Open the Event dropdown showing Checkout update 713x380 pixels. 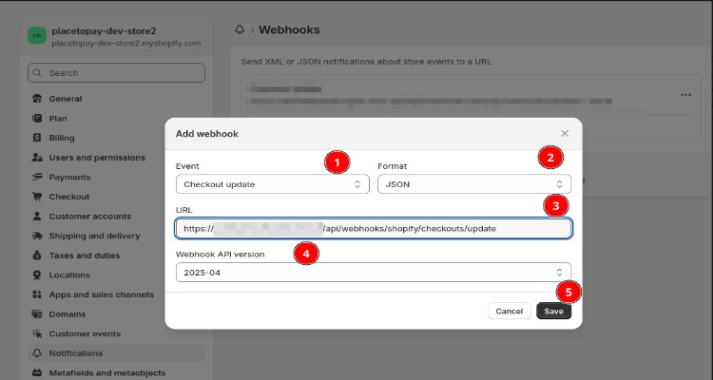(272, 184)
